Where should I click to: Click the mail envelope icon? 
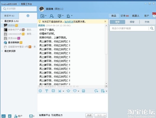coord(31,116)
